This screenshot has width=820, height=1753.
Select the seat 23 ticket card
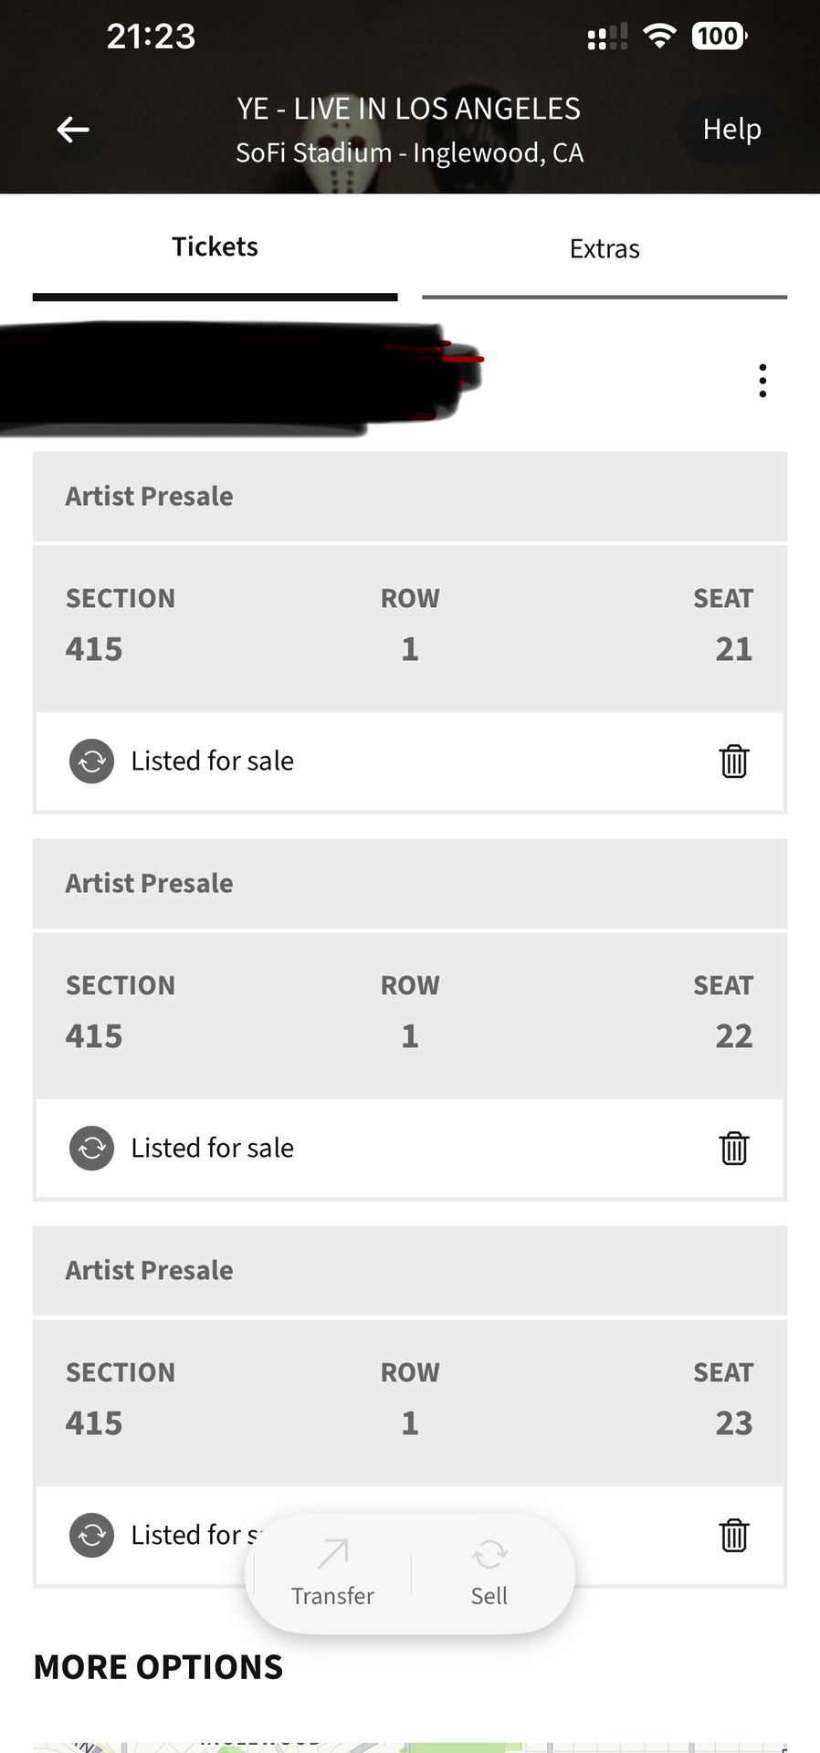pos(410,1402)
